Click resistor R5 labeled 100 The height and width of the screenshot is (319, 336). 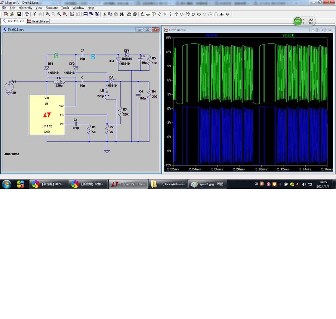[x=149, y=61]
